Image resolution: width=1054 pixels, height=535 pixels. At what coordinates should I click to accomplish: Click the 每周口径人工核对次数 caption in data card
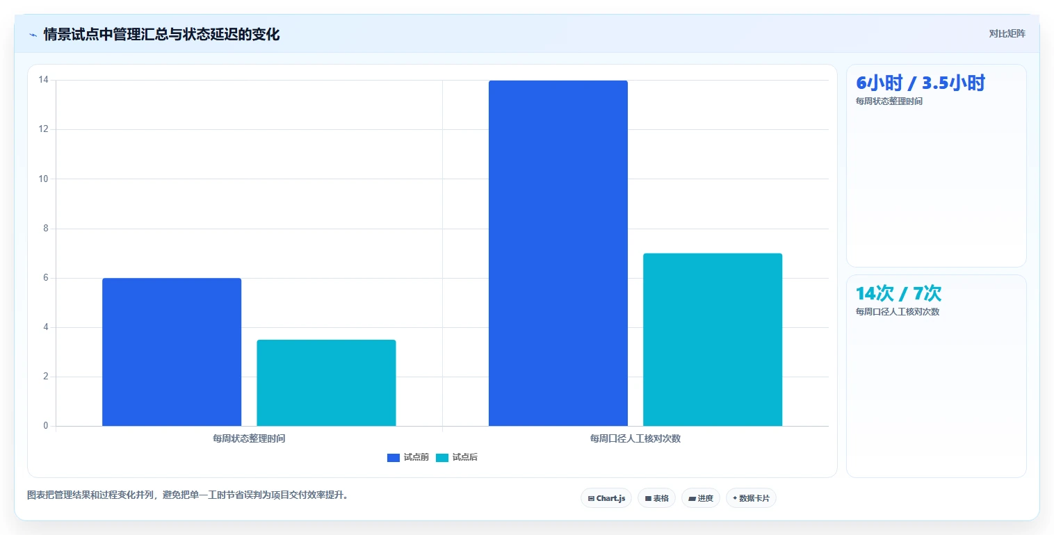[898, 312]
